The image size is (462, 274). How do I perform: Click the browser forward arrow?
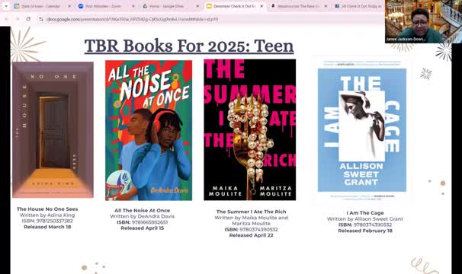(x=18, y=19)
